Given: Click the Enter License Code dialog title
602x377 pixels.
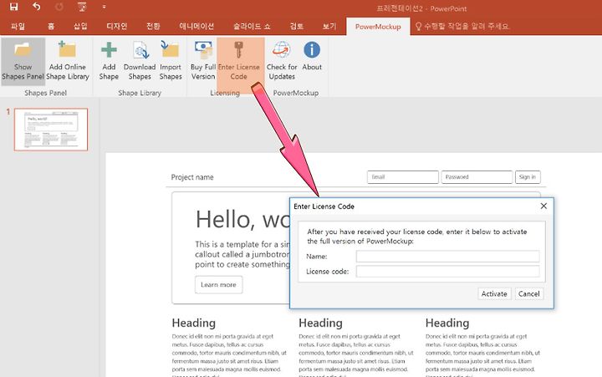Looking at the screenshot, I should coord(324,206).
